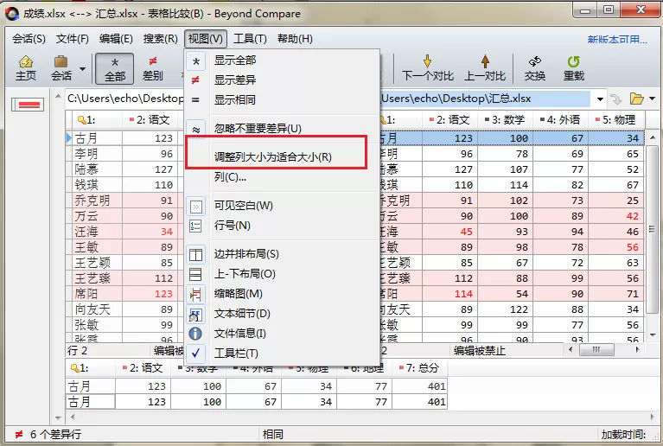The image size is (663, 446).
Task: Click the Swap (交换) sides icon
Action: point(535,68)
